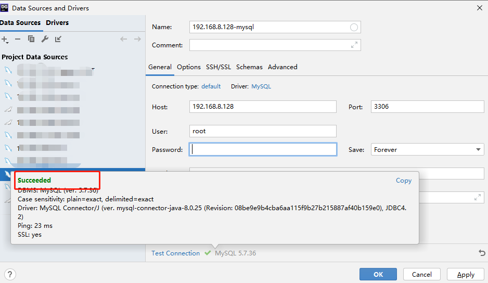The height and width of the screenshot is (283, 488).
Task: Expand the Comment field
Action: tap(354, 45)
